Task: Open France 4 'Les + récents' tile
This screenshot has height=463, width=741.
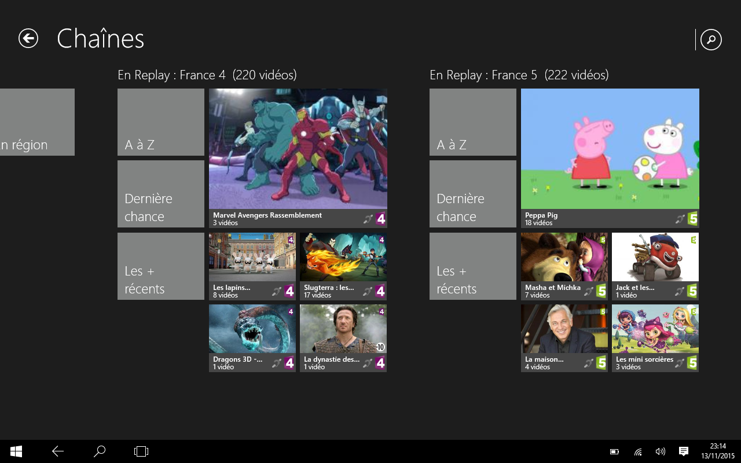Action: coord(161,266)
